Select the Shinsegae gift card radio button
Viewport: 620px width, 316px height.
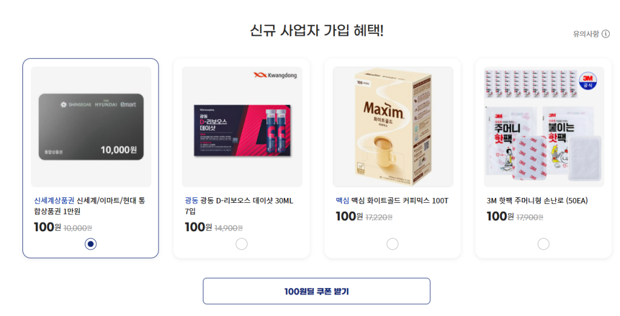tap(91, 244)
